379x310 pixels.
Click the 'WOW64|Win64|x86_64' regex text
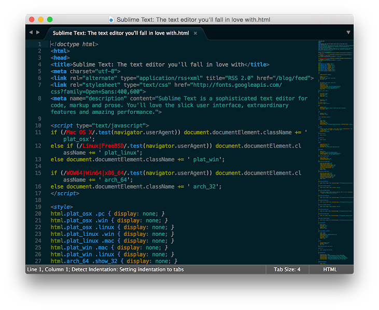[x=95, y=173]
